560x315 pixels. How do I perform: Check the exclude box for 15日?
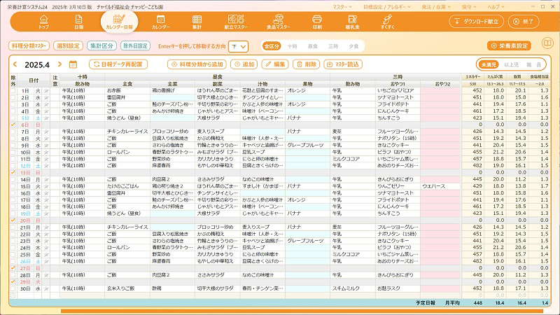13,186
